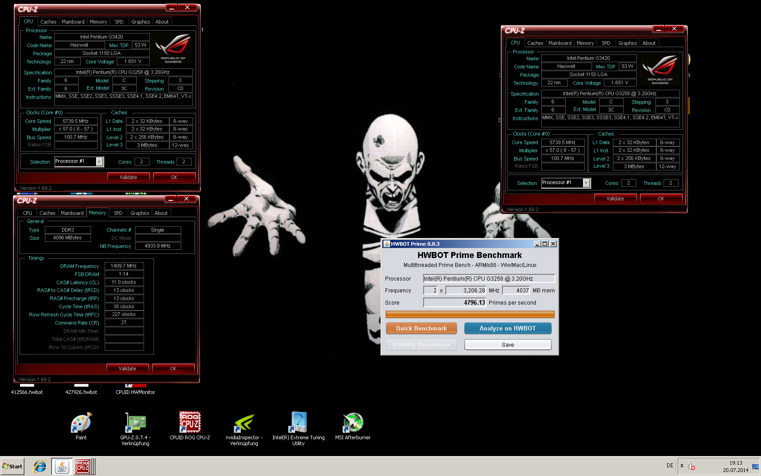The image size is (761, 476).
Task: Open SPD tab in right CPU-Z window
Action: click(x=606, y=43)
